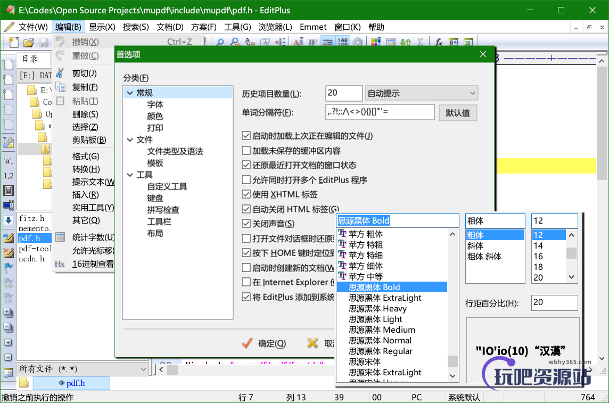This screenshot has width=609, height=403.
Task: Toggle 使用 XHTML 标签 checkbox
Action: pos(246,194)
